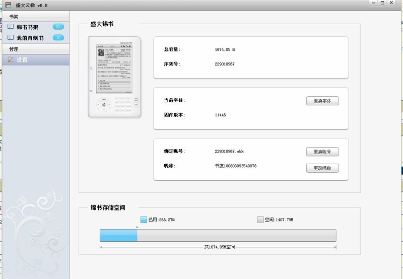403x279 pixels.
Task: Click the 更换字体 button
Action: point(322,101)
